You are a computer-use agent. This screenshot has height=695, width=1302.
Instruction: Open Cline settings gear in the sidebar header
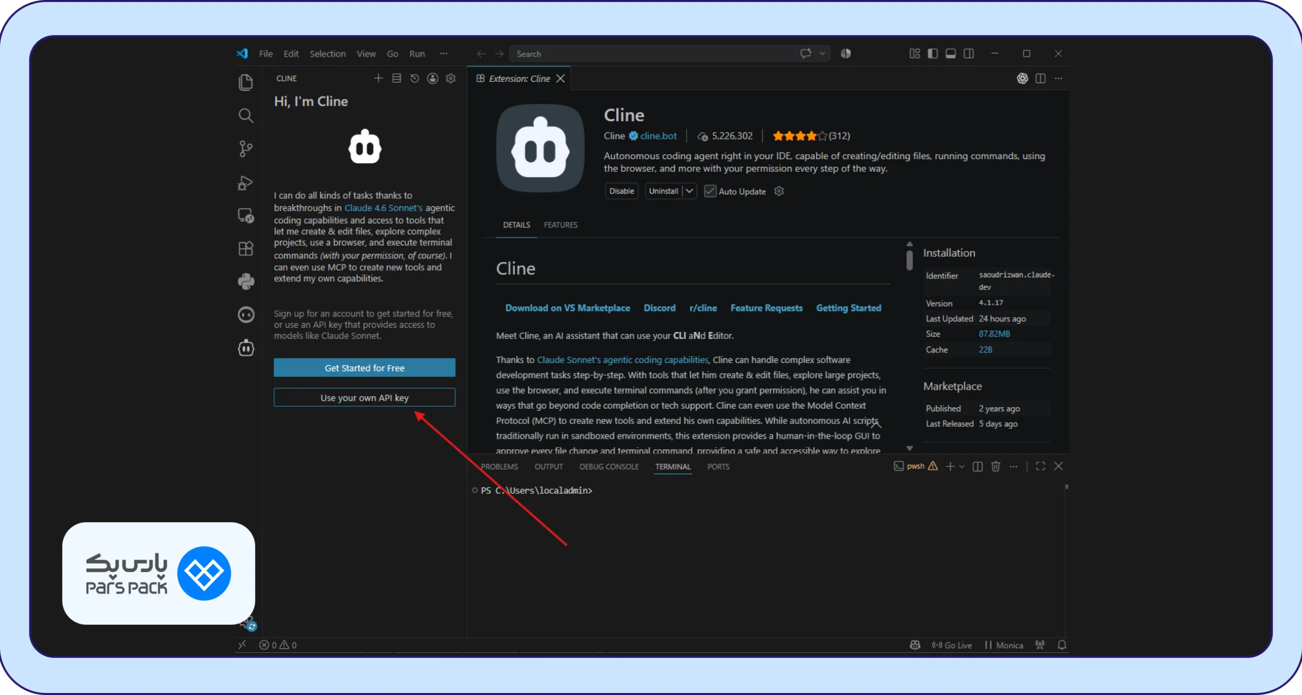tap(451, 78)
